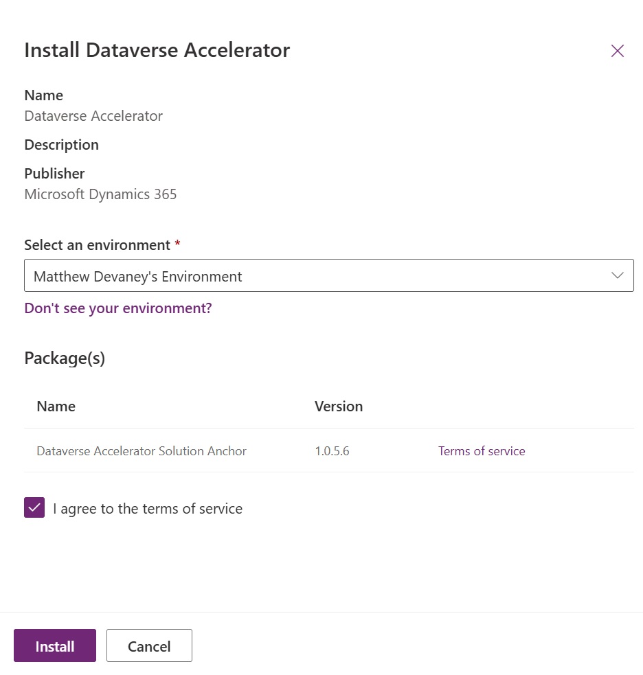The image size is (643, 675).
Task: Click the Name column header in Packages table
Action: click(x=56, y=407)
